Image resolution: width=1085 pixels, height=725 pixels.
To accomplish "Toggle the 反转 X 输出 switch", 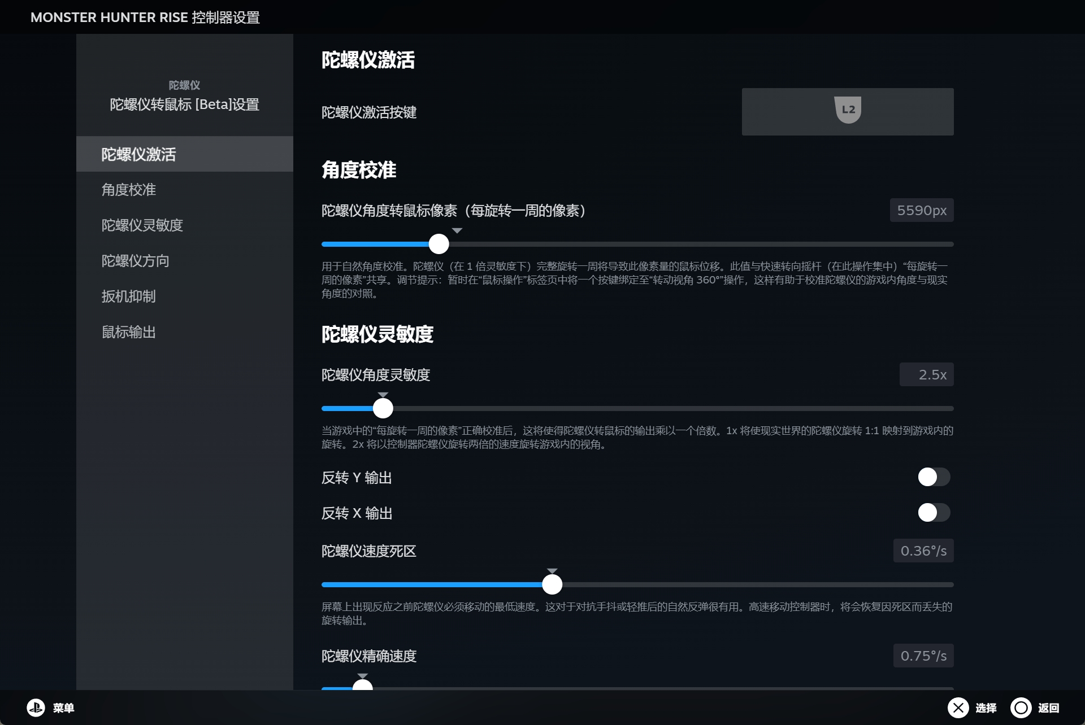I will (x=934, y=513).
